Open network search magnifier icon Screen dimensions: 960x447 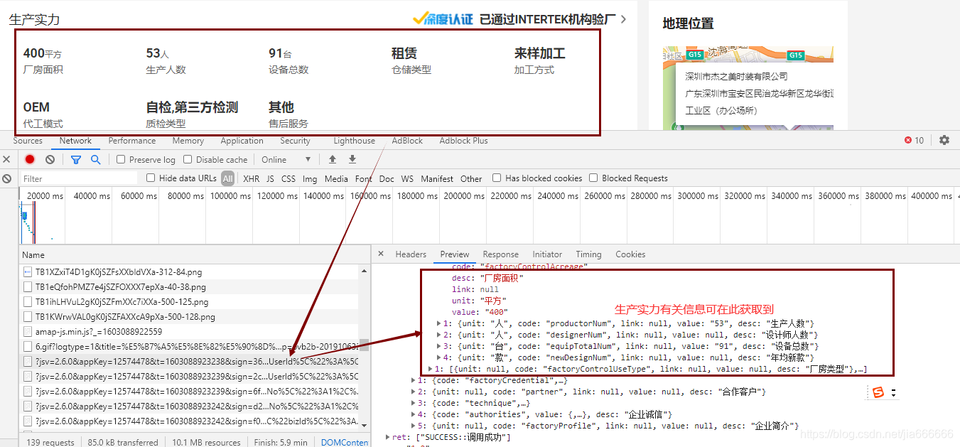coord(96,160)
